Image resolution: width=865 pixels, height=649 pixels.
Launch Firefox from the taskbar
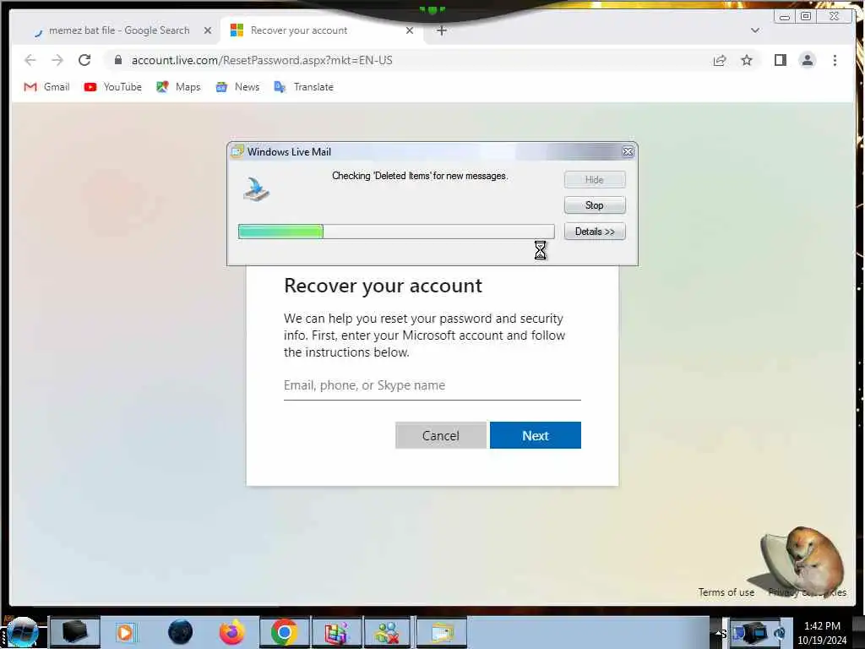pos(231,632)
